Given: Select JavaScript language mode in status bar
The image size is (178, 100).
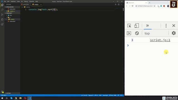Looking at the screenshot, I should [x=105, y=95].
